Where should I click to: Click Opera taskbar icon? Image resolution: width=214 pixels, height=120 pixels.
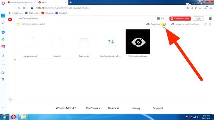pyautogui.click(x=13, y=117)
